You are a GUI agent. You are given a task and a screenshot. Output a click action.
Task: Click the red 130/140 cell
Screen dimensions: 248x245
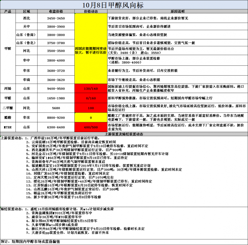point(91,88)
